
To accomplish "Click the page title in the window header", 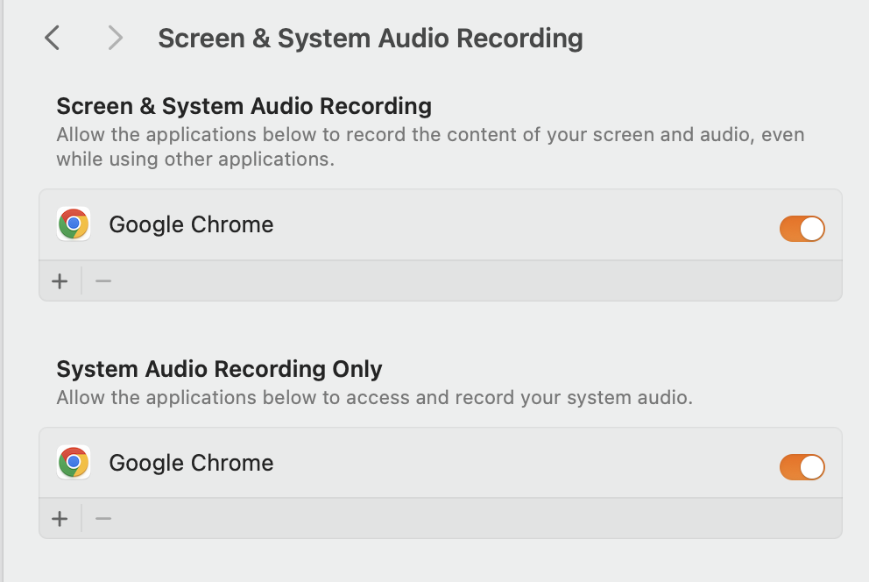I will click(x=370, y=39).
